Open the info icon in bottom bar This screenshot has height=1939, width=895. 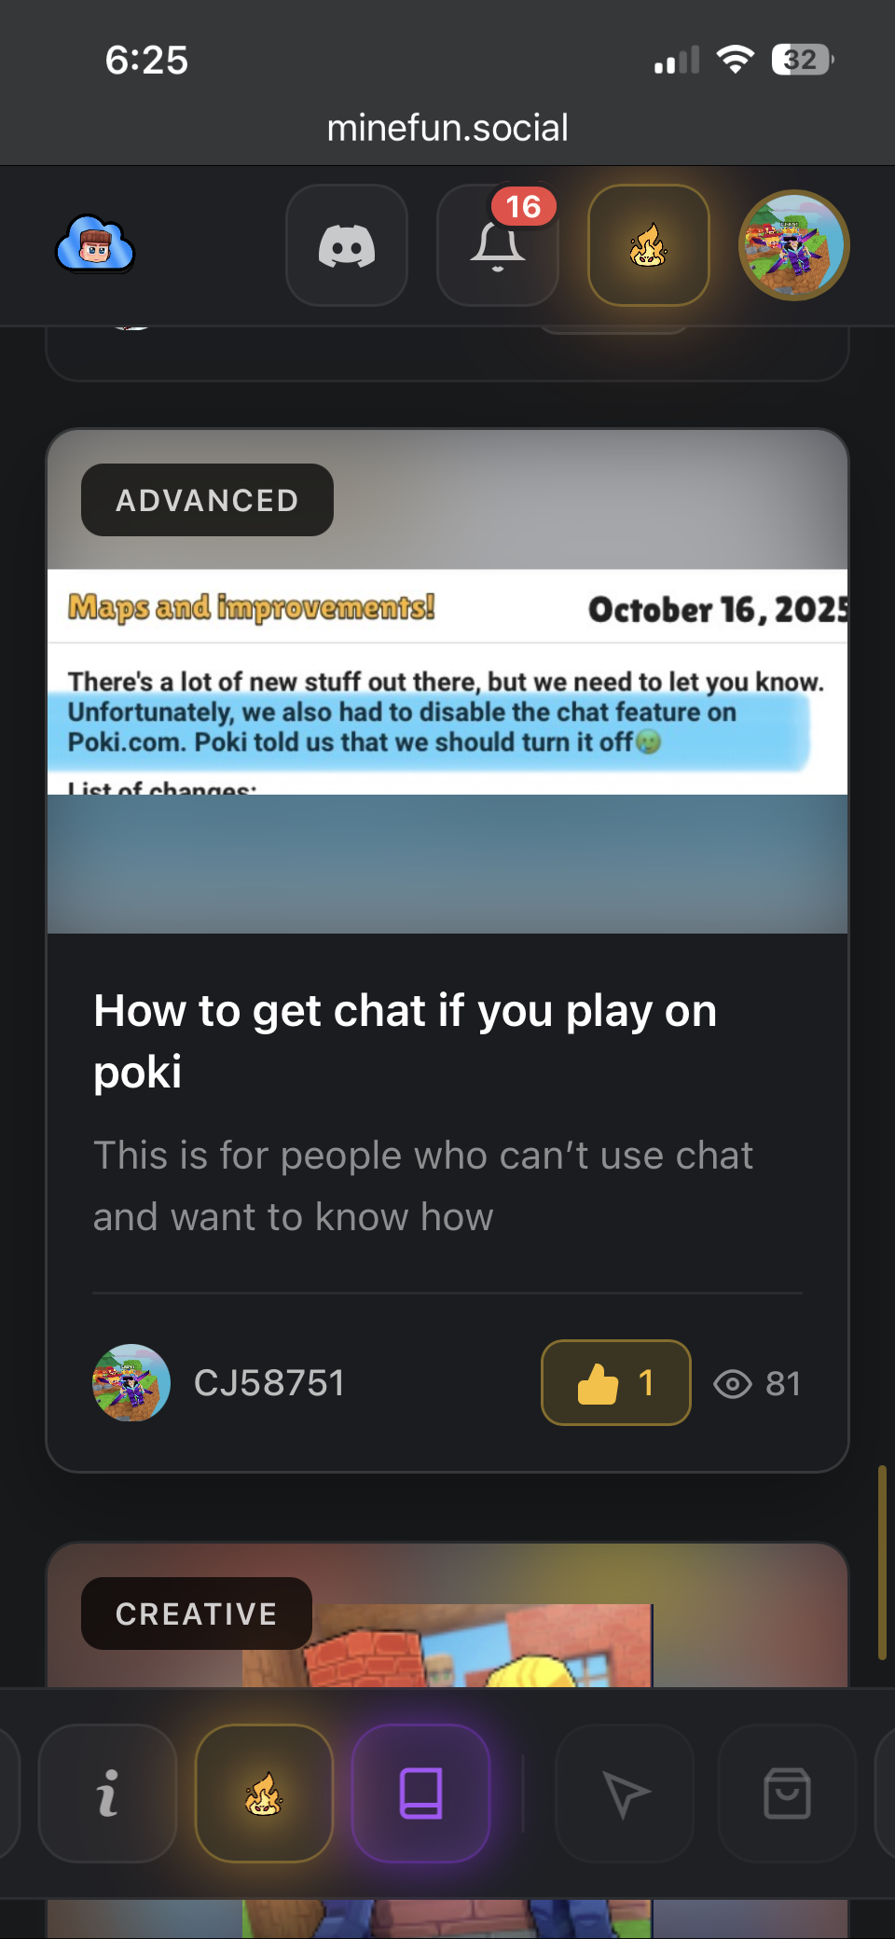pos(107,1793)
